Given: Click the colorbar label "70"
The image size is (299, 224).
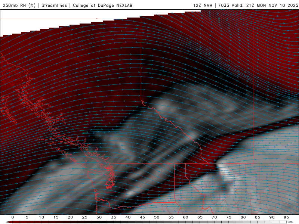Looking at the screenshot, I should (x=214, y=217).
